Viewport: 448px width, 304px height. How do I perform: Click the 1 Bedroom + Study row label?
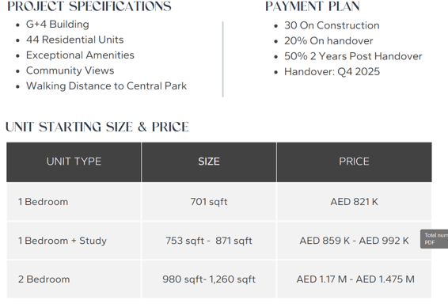[x=63, y=241]
